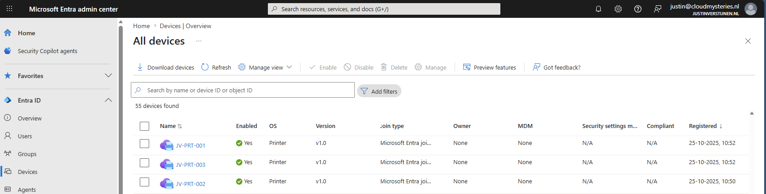
Task: Click the printer icon for JV-PRT-003
Action: (x=167, y=164)
